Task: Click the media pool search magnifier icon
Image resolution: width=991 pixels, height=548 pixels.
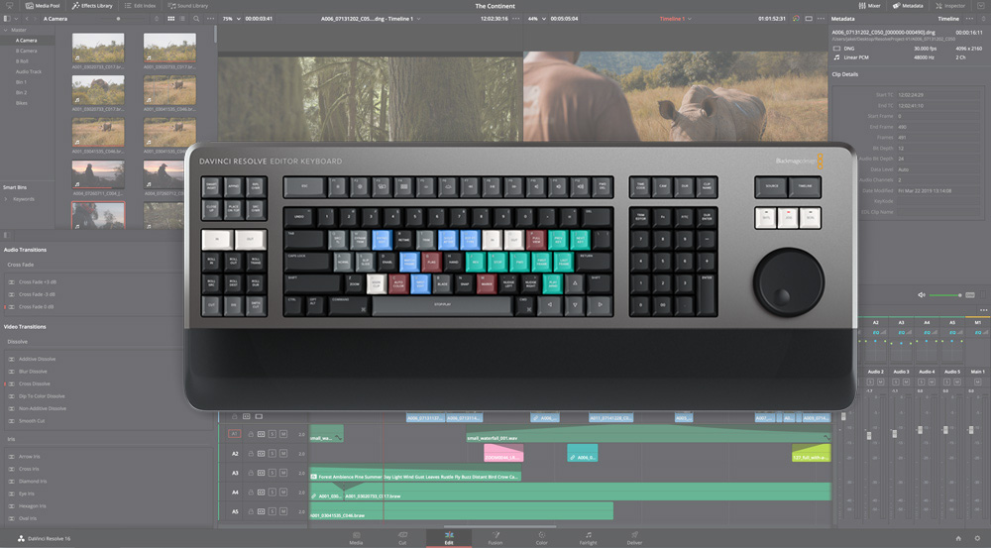Action: 196,19
